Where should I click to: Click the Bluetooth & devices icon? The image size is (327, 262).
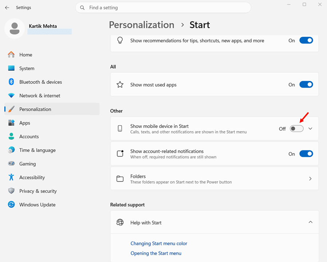click(x=11, y=82)
